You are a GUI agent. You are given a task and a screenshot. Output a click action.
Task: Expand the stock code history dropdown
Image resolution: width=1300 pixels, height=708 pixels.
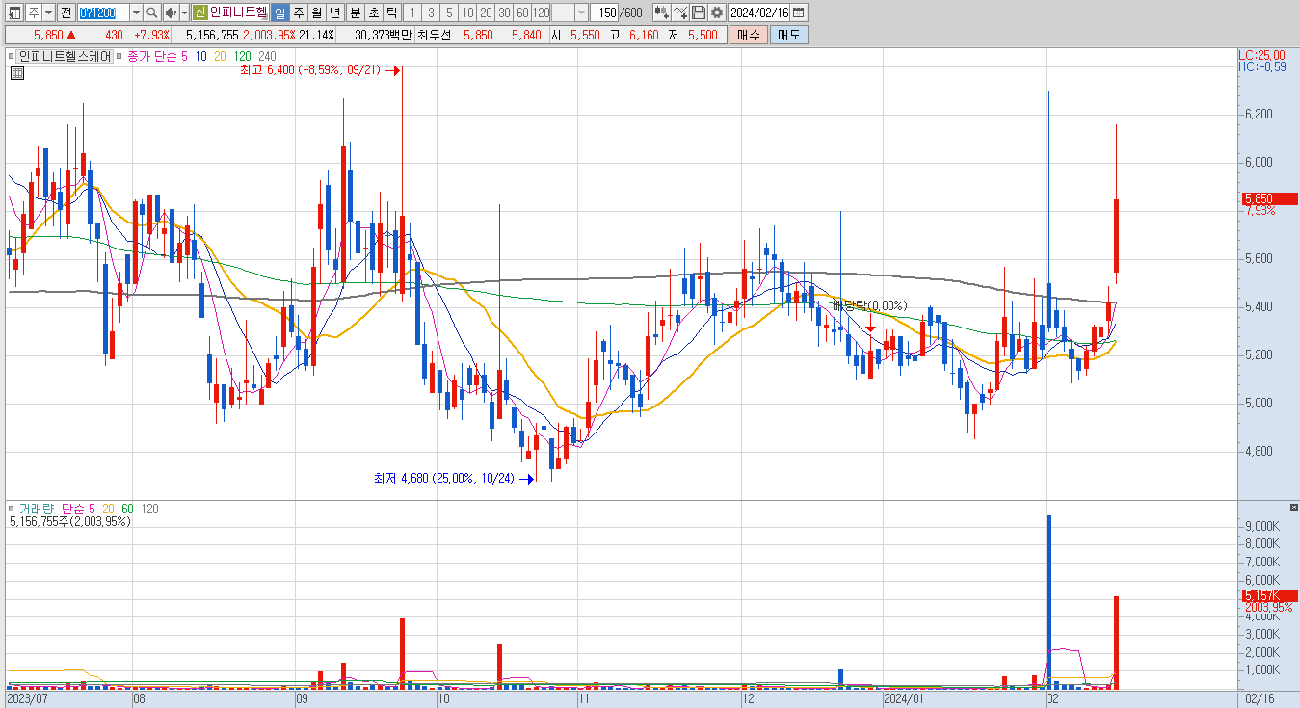coord(135,13)
